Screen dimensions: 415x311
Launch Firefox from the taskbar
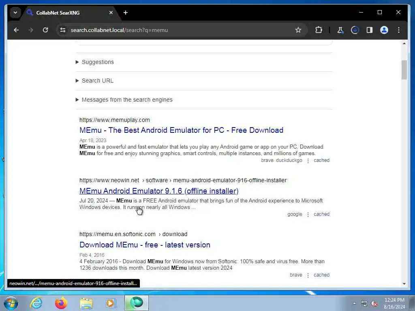(61, 303)
